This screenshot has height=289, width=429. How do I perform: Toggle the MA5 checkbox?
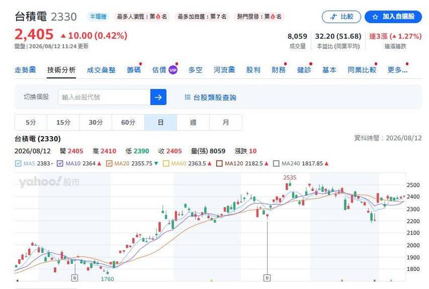click(x=18, y=164)
